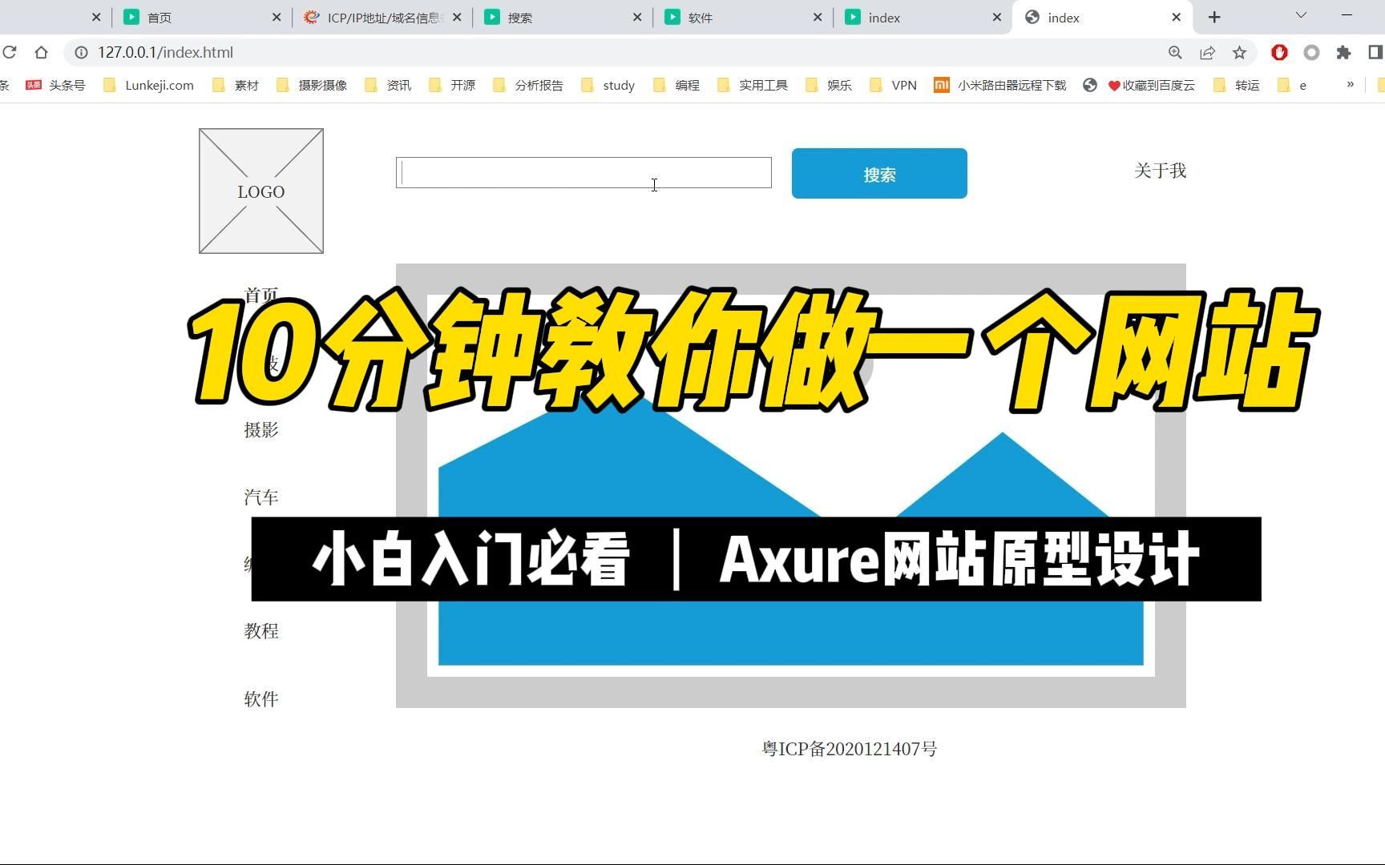Open the study bookmark folder

[x=608, y=85]
